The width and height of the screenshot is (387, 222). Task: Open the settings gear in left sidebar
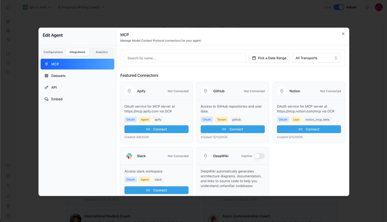tap(8, 206)
